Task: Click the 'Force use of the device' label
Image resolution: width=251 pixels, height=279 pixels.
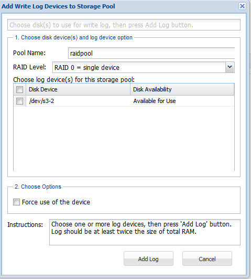Action: (56, 202)
